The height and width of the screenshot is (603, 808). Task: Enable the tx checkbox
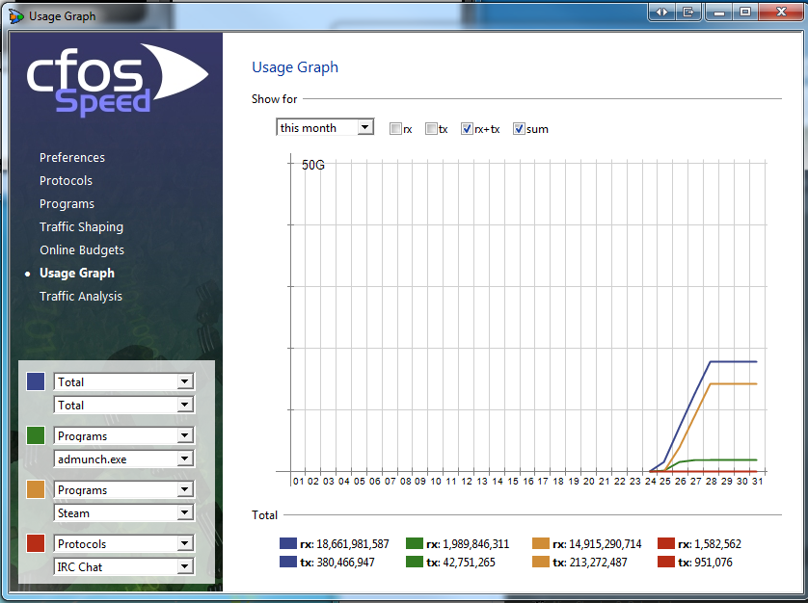point(431,129)
